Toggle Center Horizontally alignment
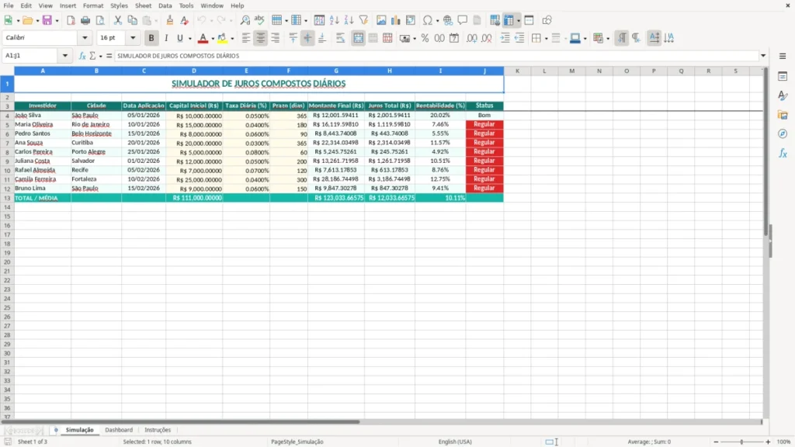 pos(261,38)
